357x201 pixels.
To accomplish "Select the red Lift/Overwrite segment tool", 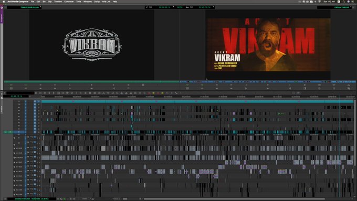I will click(x=149, y=93).
